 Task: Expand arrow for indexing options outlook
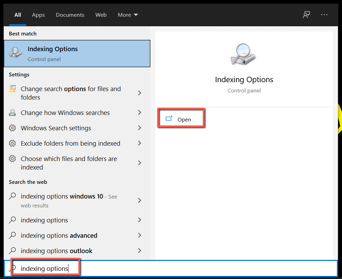[139, 251]
